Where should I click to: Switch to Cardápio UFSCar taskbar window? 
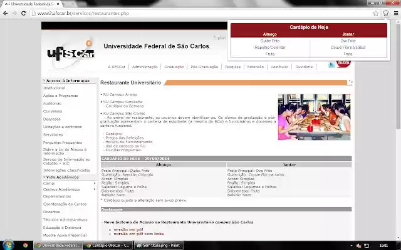pyautogui.click(x=108, y=246)
